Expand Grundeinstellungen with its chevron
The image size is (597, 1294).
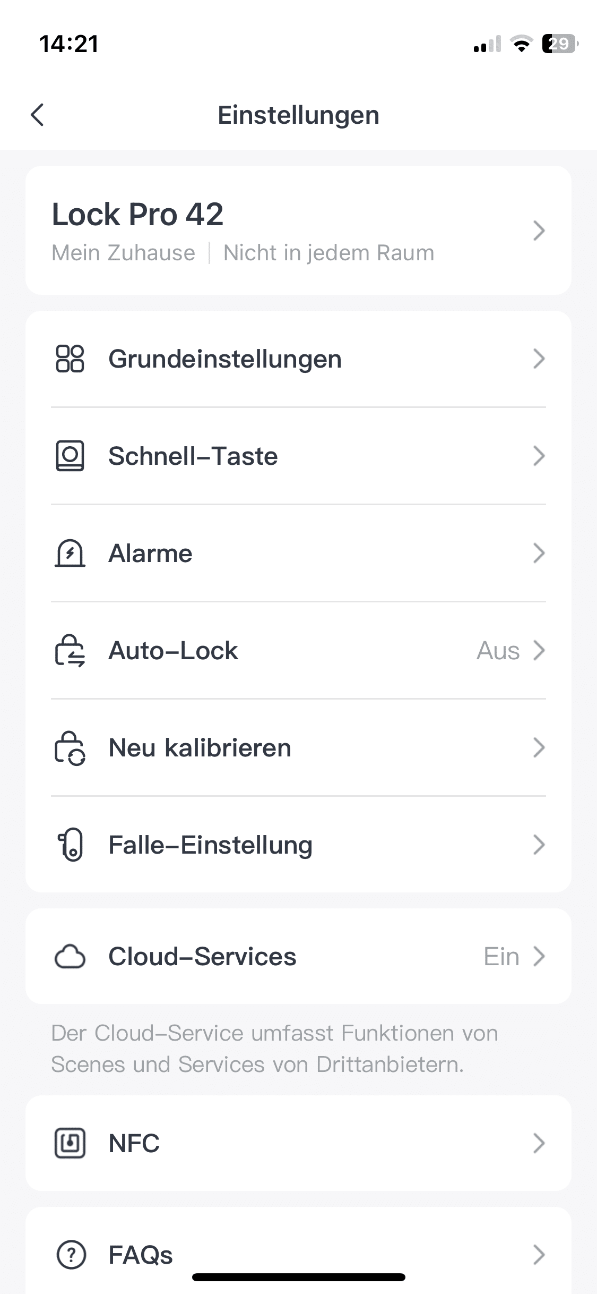click(539, 359)
